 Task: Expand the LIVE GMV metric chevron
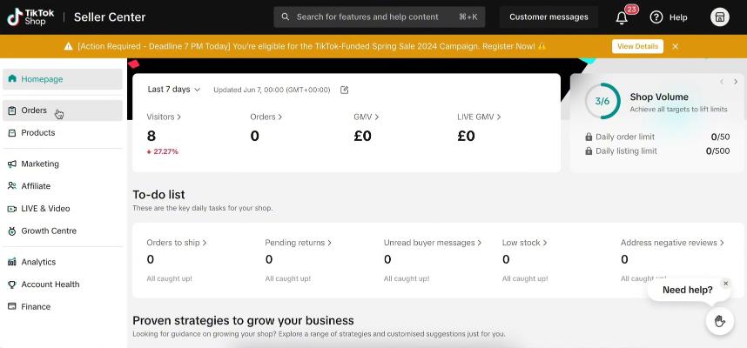coord(499,117)
